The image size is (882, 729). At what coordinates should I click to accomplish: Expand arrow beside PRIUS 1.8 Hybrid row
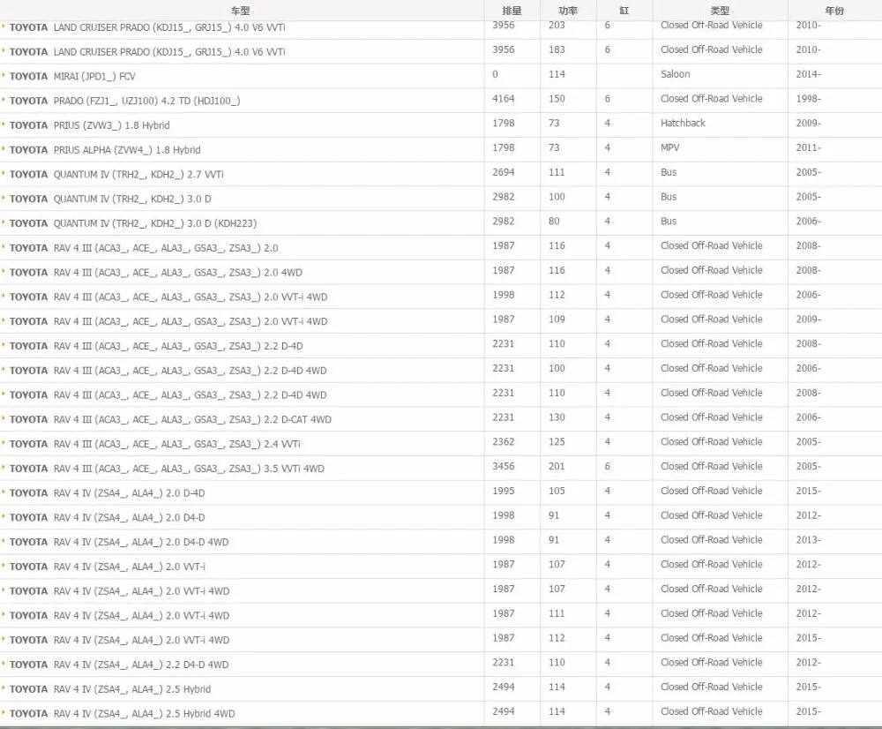pyautogui.click(x=4, y=124)
